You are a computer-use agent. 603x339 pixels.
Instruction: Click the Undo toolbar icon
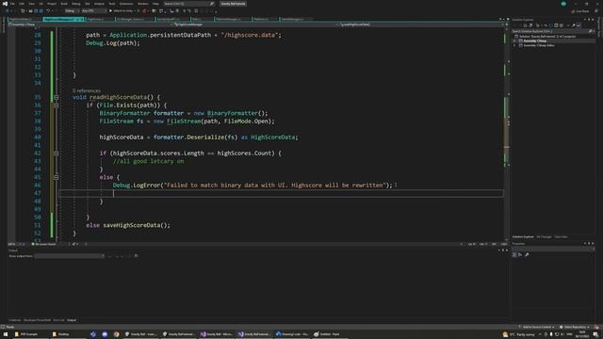pos(48,11)
